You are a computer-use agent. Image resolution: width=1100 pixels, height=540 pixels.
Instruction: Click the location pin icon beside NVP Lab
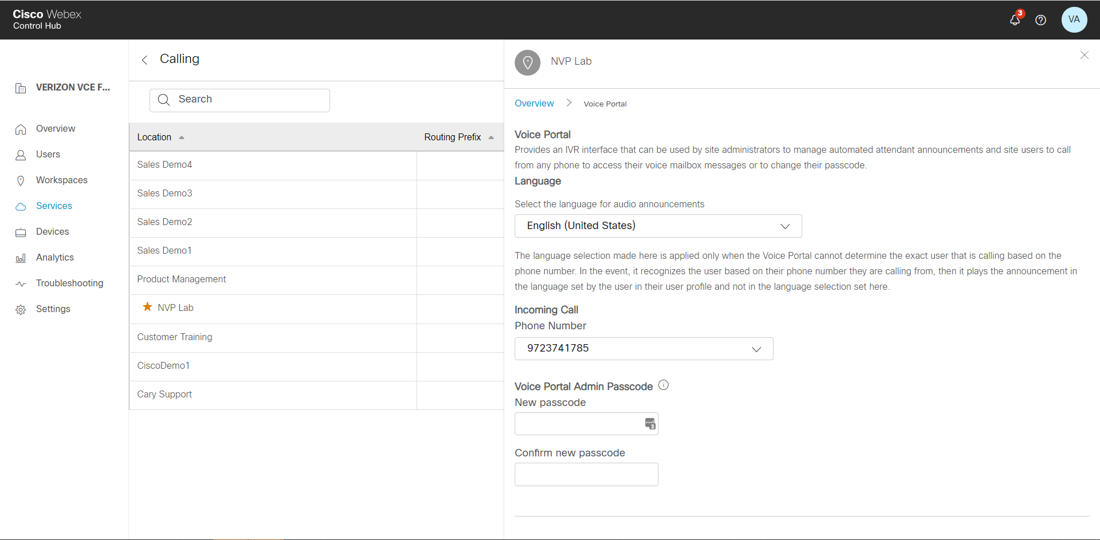(x=527, y=62)
